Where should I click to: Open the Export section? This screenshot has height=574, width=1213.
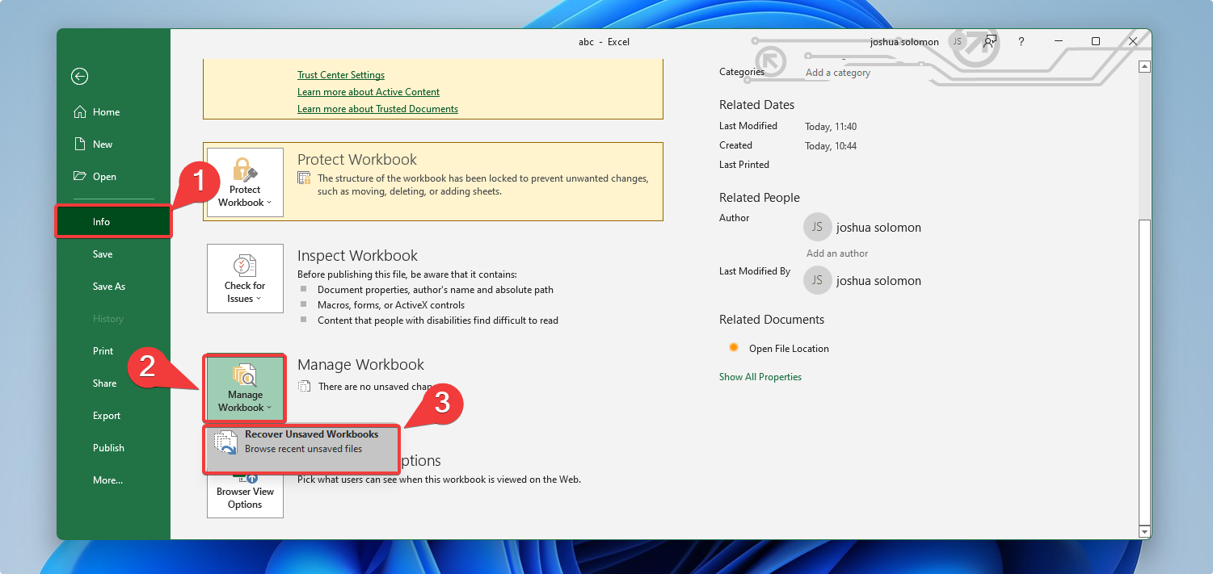tap(107, 415)
